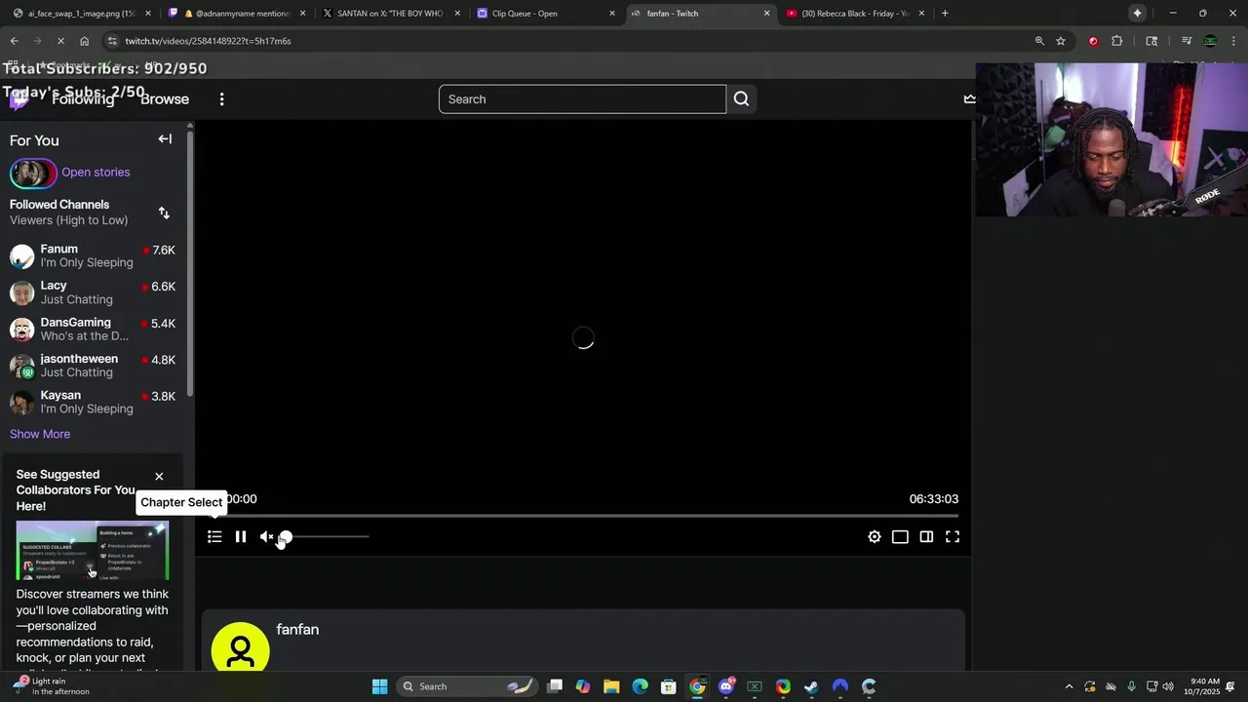Open Chrome three-dot menu
1248x702 pixels.
click(x=1233, y=41)
